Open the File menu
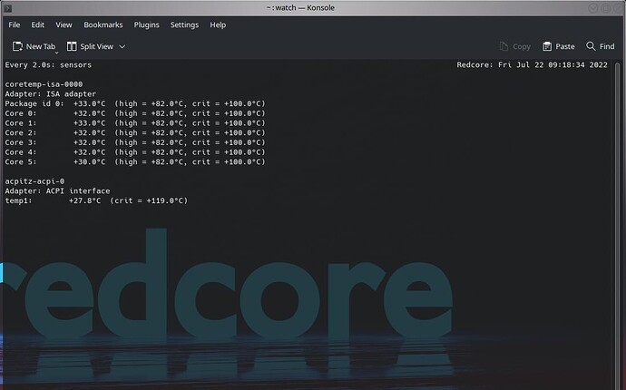Image resolution: width=626 pixels, height=390 pixels. [15, 24]
